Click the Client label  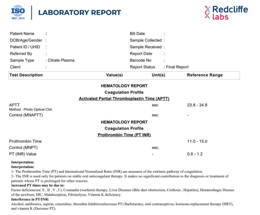pos(15,67)
